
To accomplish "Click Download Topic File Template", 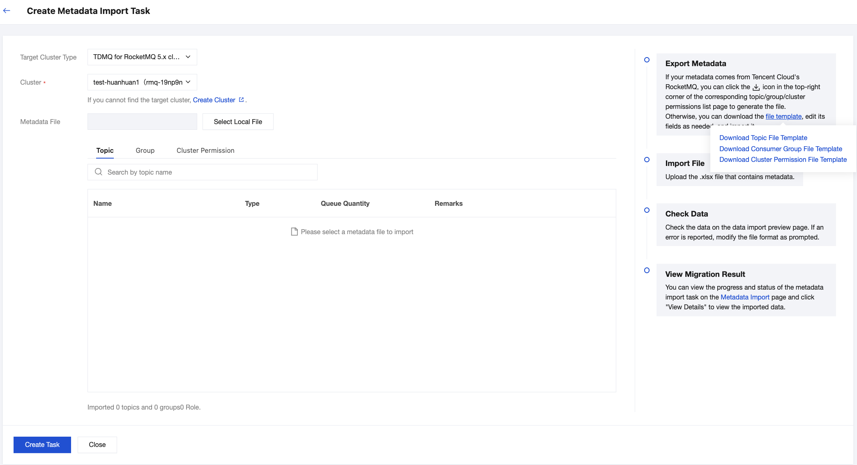I will tap(763, 138).
